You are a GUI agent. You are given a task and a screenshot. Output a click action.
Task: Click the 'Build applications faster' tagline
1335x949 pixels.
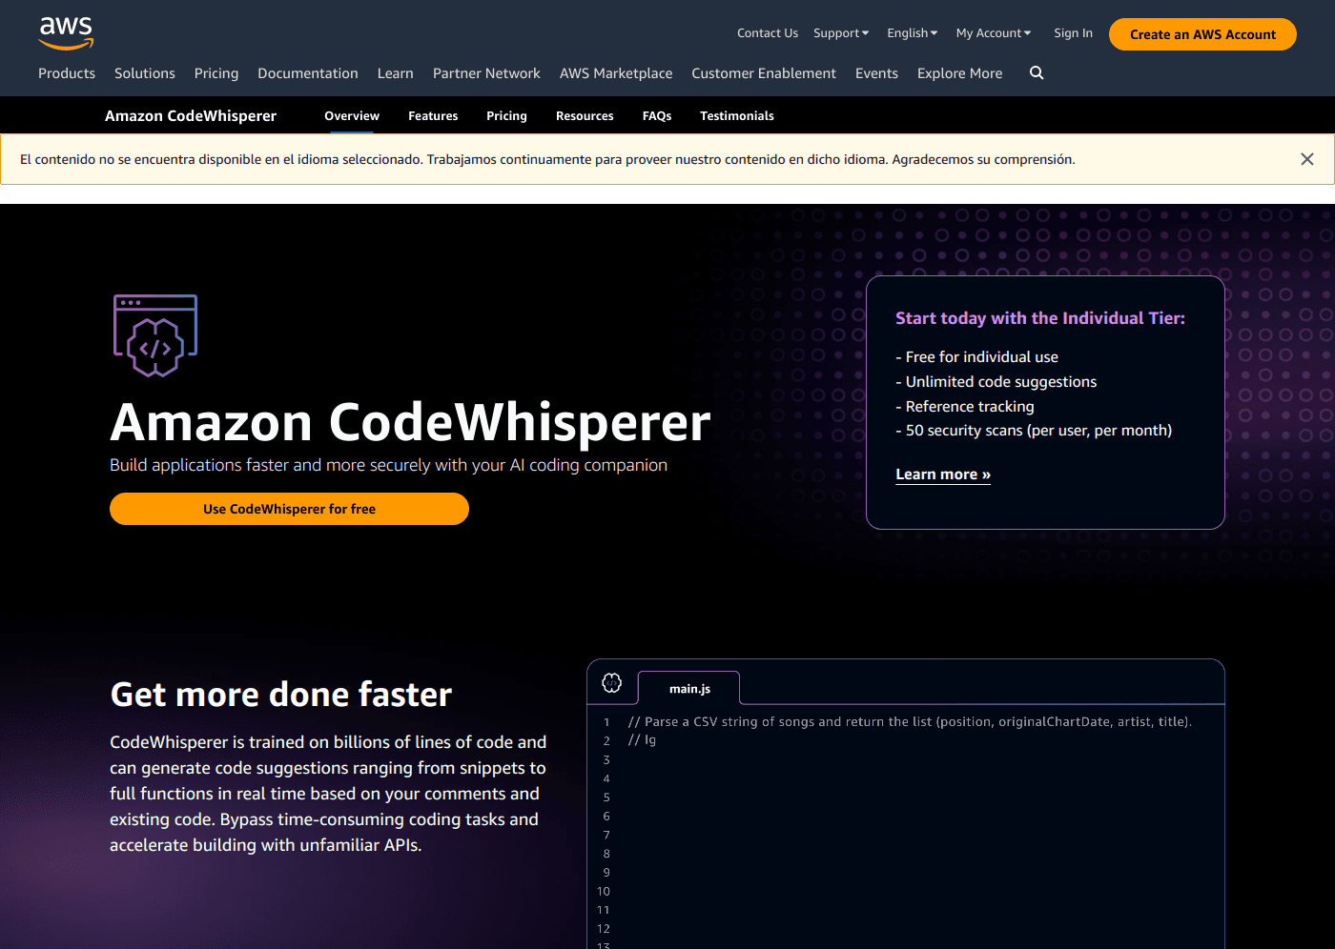coord(388,465)
